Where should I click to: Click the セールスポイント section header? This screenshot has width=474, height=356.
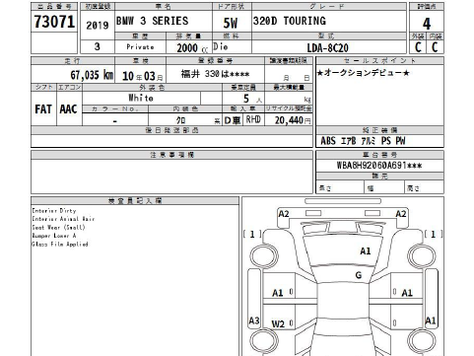[379, 60]
